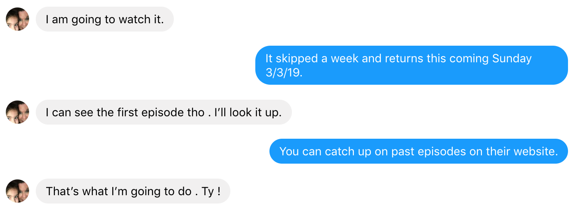
Task: Click "Ty !" in the last gray message
Action: coord(211,191)
